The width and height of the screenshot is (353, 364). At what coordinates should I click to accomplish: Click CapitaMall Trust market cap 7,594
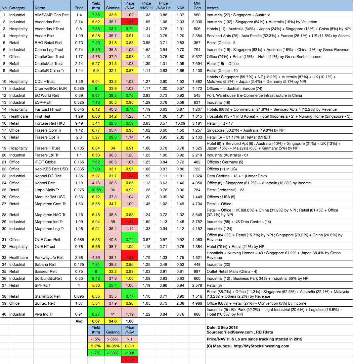coord(197,64)
